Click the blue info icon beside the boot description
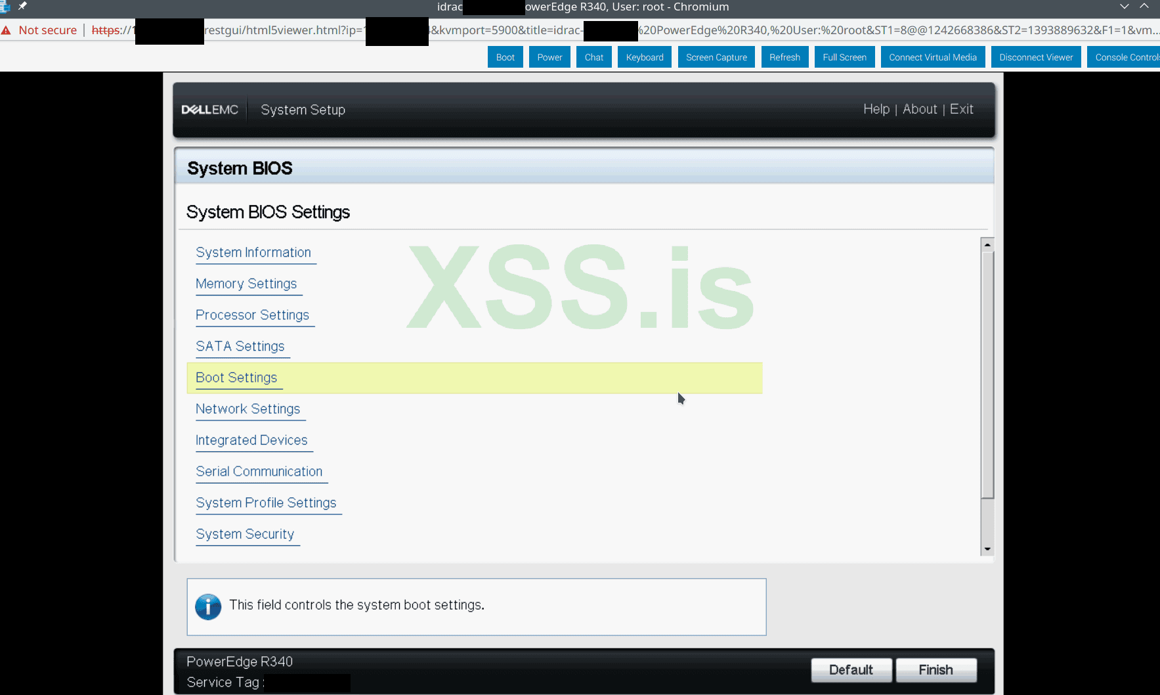This screenshot has height=695, width=1160. (207, 606)
